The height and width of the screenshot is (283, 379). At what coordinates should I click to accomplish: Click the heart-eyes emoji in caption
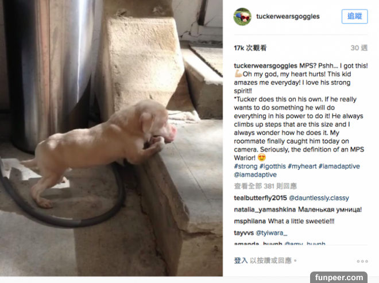262,157
